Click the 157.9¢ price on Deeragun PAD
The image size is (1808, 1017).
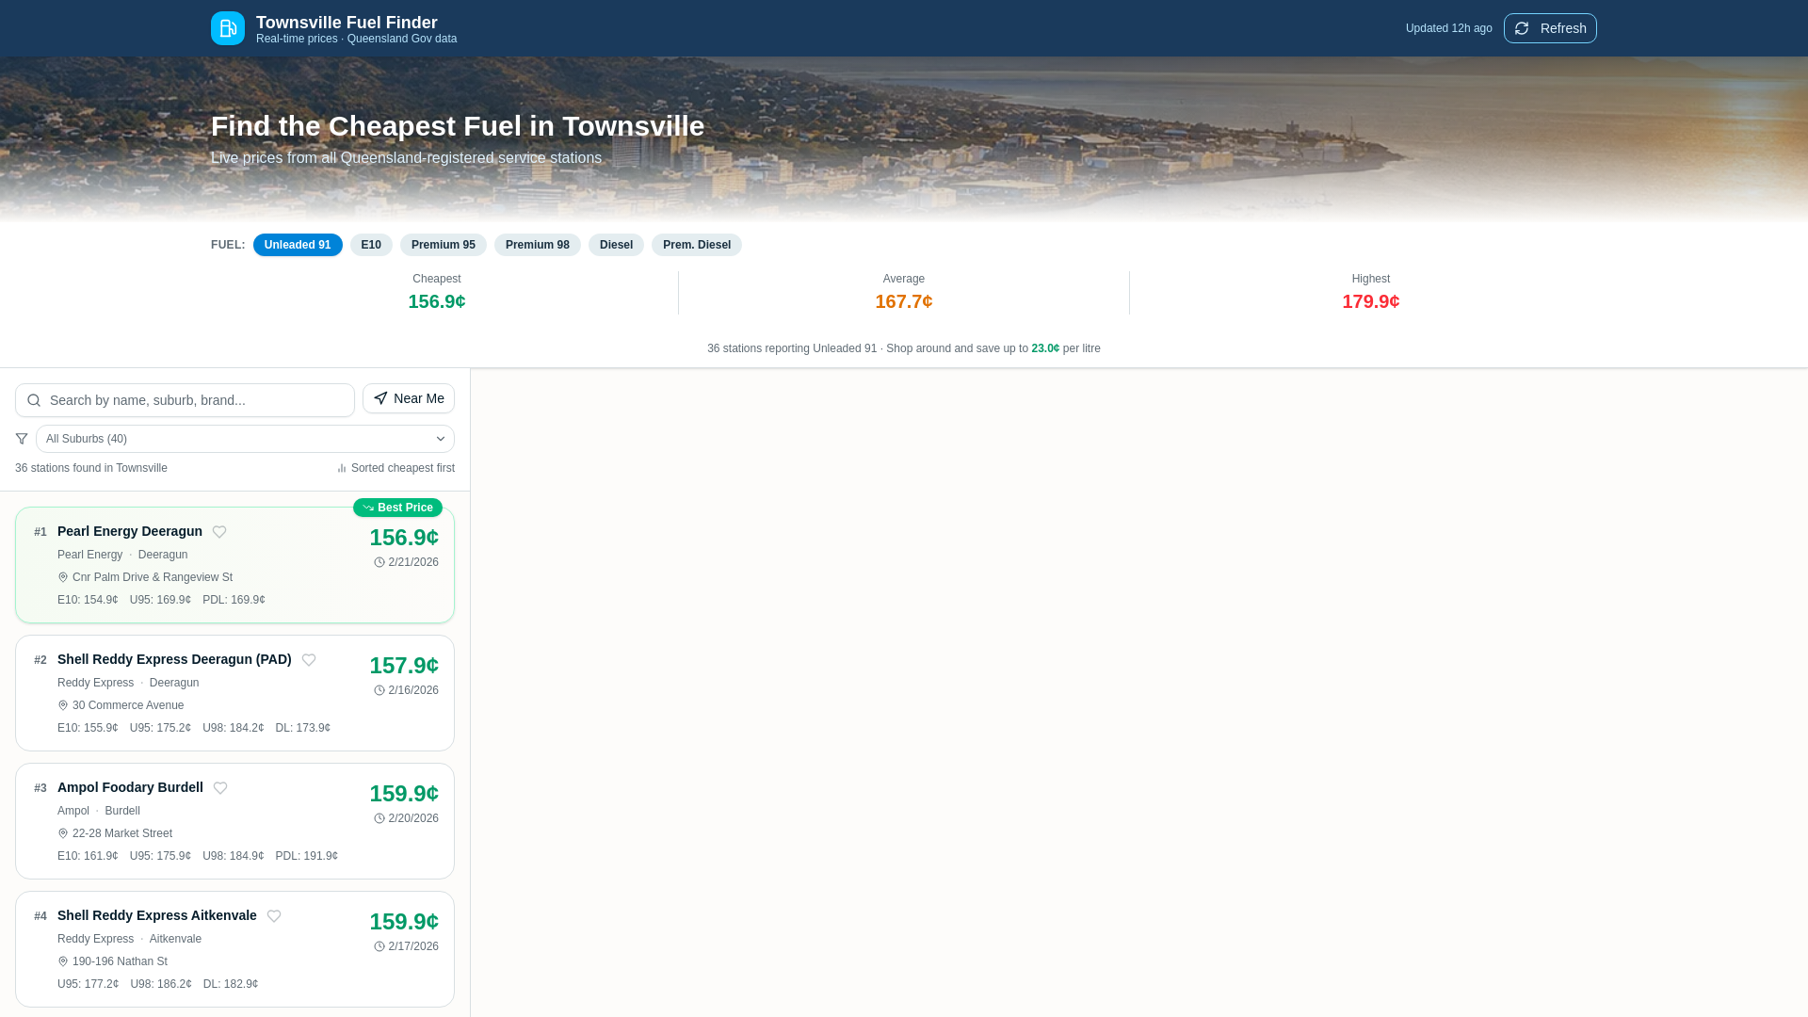[x=404, y=666]
